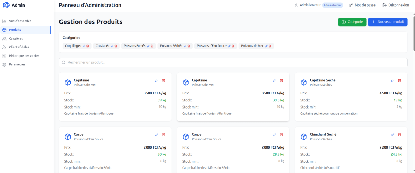Image resolution: width=415 pixels, height=173 pixels.
Task: Edit the Coquillages category
Action: pos(84,46)
